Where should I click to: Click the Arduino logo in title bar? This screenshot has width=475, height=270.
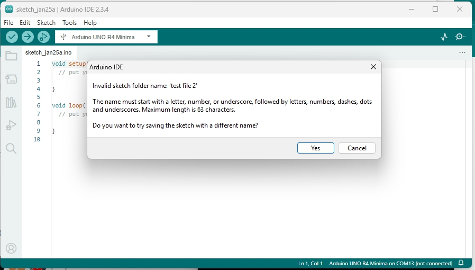[9, 9]
